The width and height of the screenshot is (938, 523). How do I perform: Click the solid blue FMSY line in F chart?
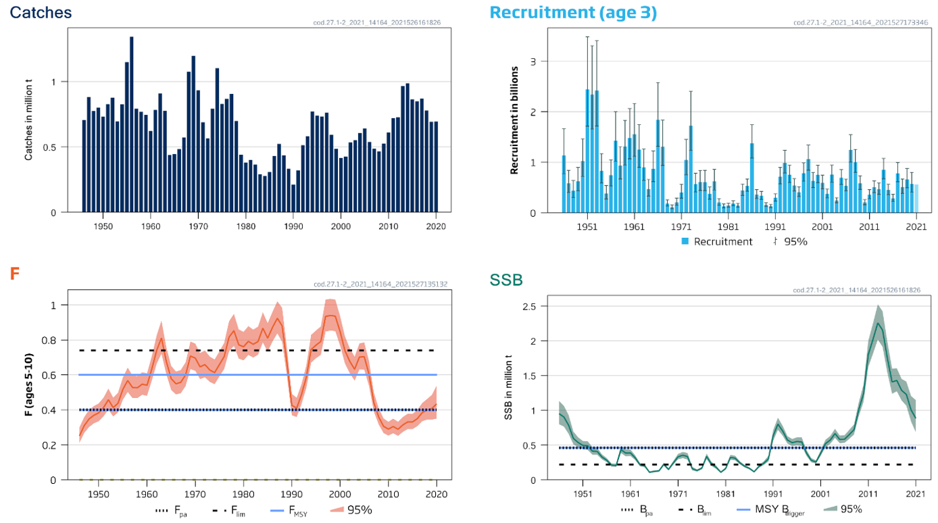pyautogui.click(x=257, y=374)
